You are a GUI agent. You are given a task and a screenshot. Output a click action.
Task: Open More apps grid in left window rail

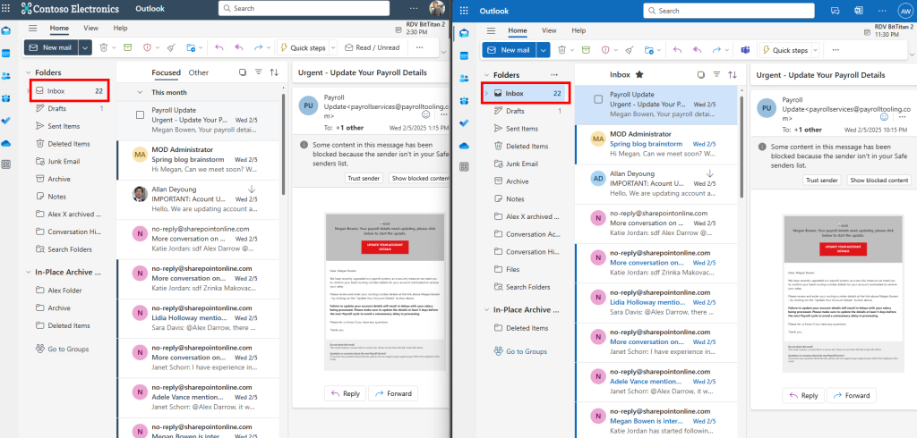tap(6, 164)
